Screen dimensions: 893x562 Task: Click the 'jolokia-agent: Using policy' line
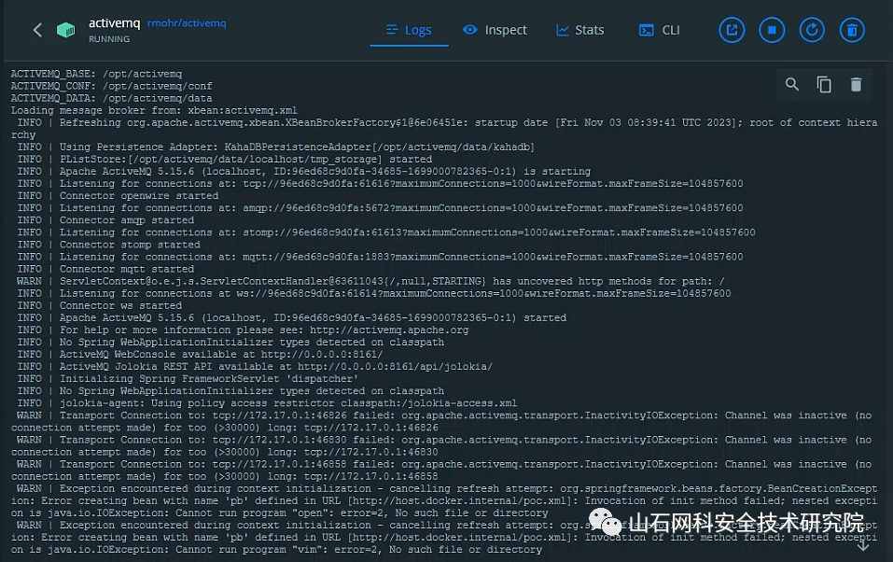tap(267, 403)
